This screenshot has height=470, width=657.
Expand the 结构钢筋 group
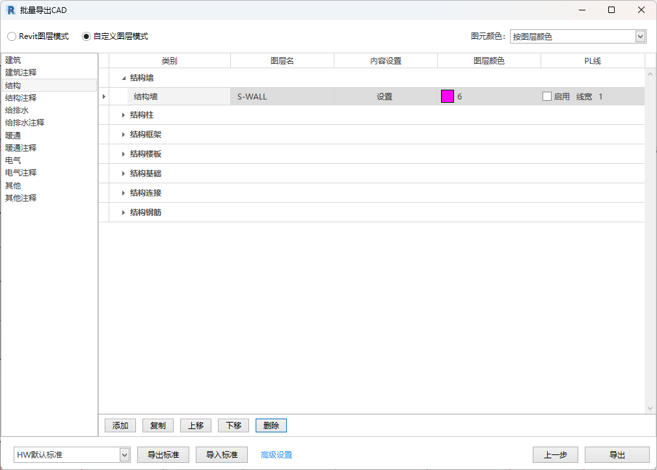(124, 213)
